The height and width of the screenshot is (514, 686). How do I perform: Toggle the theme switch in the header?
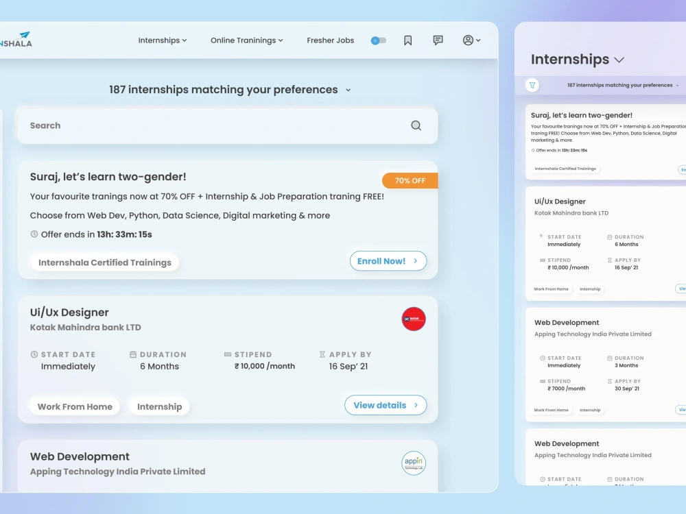coord(379,40)
